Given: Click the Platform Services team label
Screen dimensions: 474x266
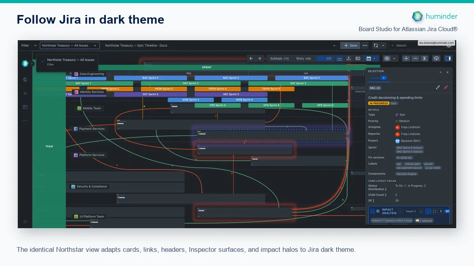Looking at the screenshot, I should [x=89, y=155].
